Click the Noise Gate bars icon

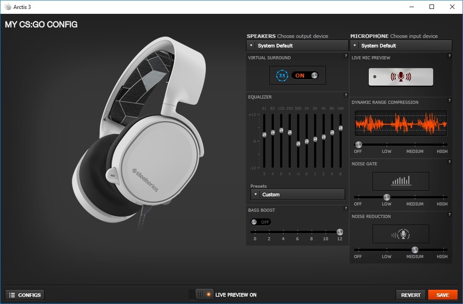click(x=400, y=181)
